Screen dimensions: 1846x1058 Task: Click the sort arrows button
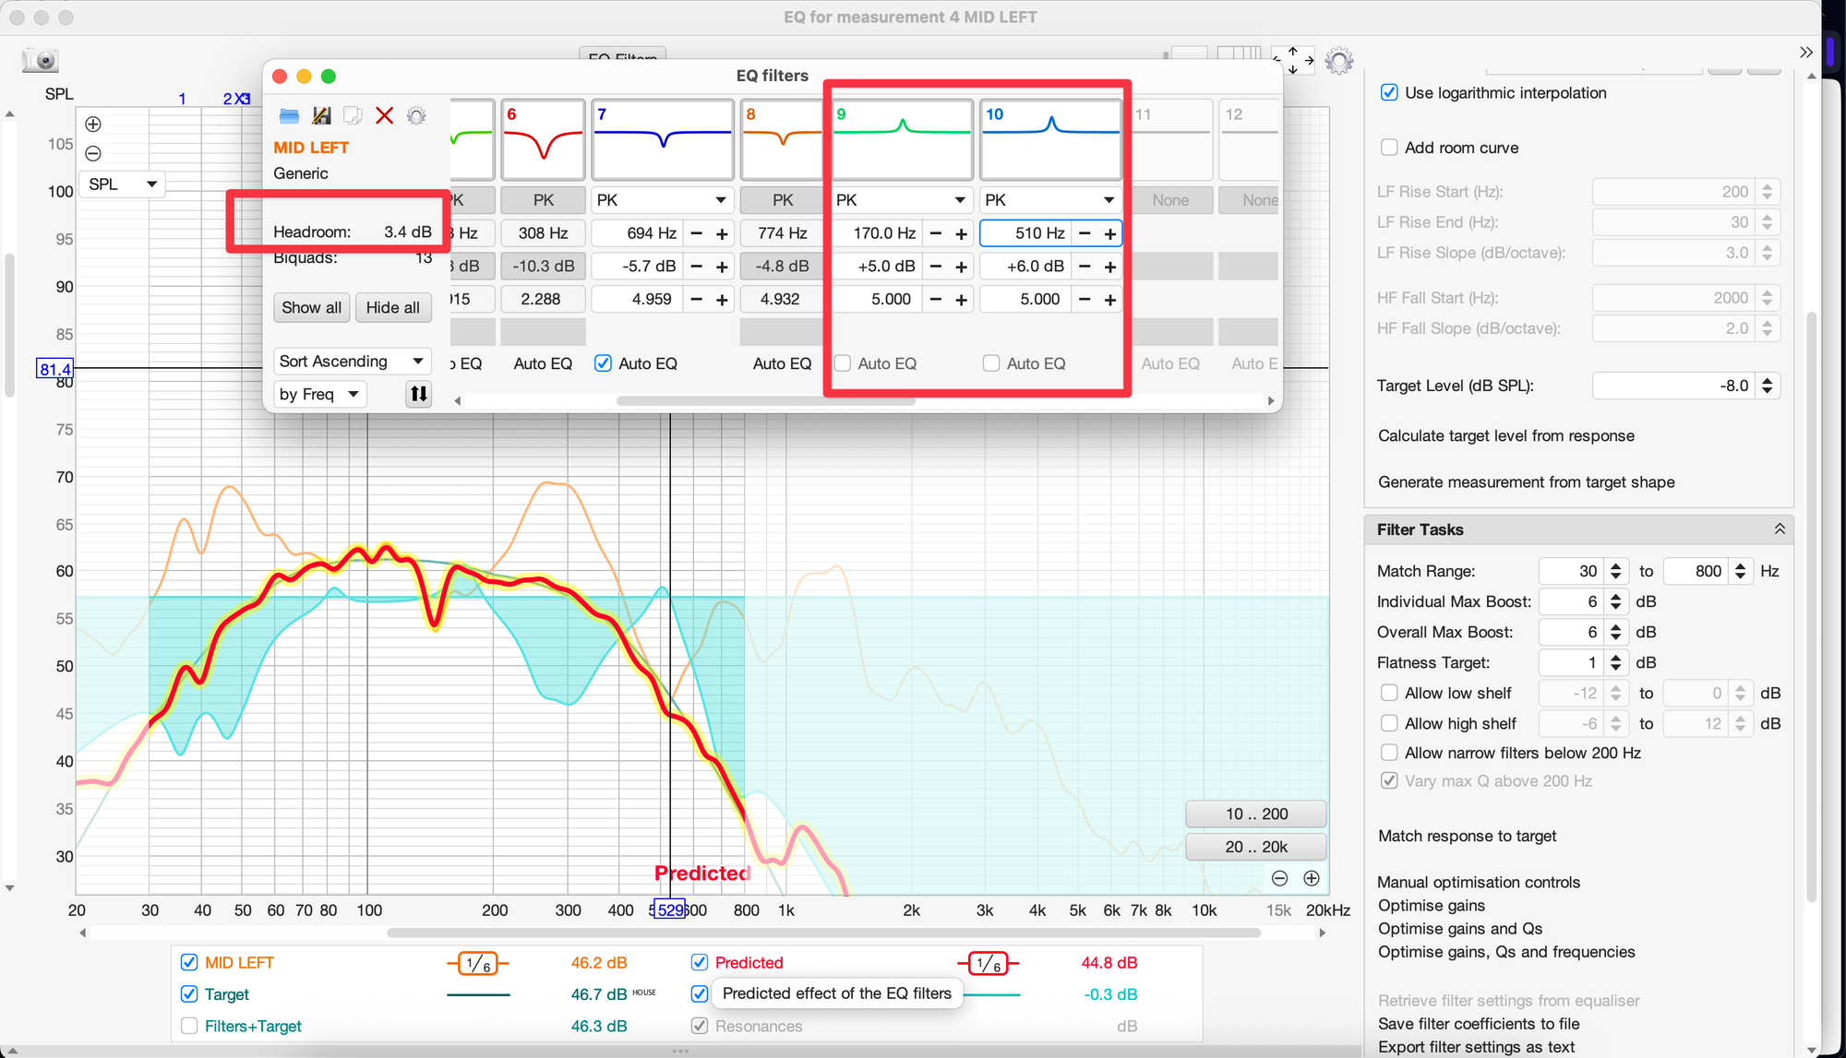click(x=418, y=394)
